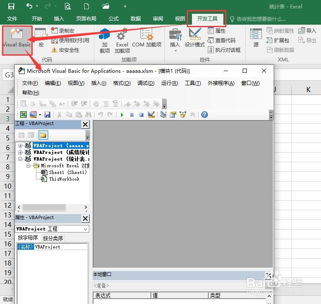Switch to the 按分类序 tab
Image resolution: width=321 pixels, height=304 pixels.
coord(53,238)
